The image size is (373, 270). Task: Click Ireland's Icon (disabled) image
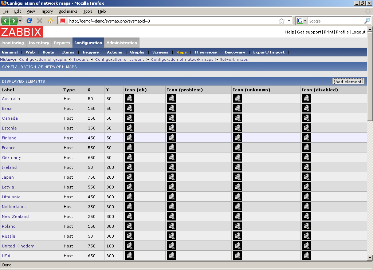(x=306, y=167)
